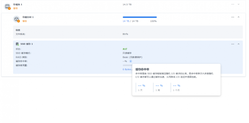This screenshot has height=123, width=249.
Task: Click the SSD cache 1 drive icon
Action: pyautogui.click(x=17, y=44)
